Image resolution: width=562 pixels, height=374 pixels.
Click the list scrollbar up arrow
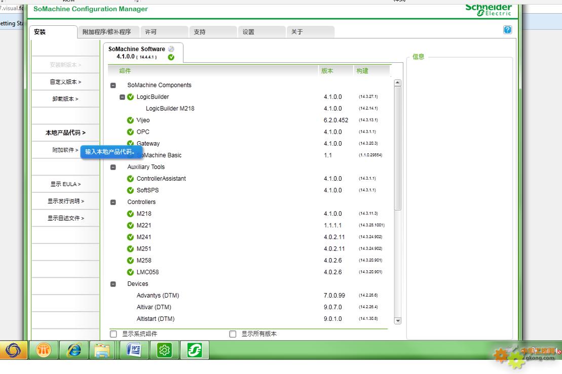397,83
